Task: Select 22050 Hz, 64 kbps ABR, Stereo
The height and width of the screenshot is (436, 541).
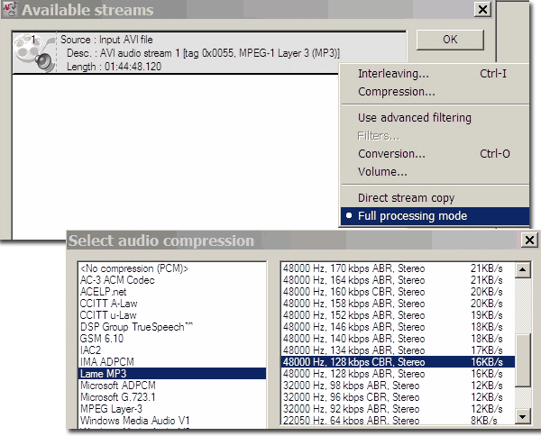Action: [x=398, y=421]
